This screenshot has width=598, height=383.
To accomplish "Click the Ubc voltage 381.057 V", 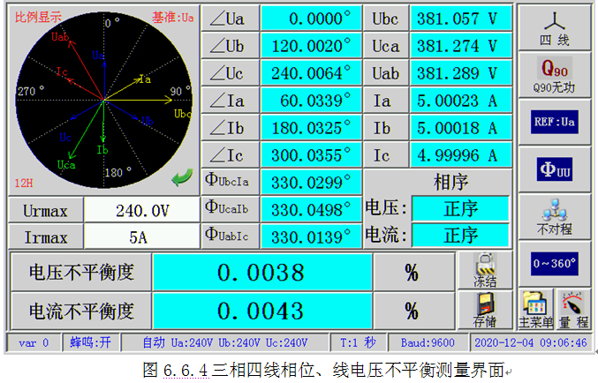I will point(461,19).
